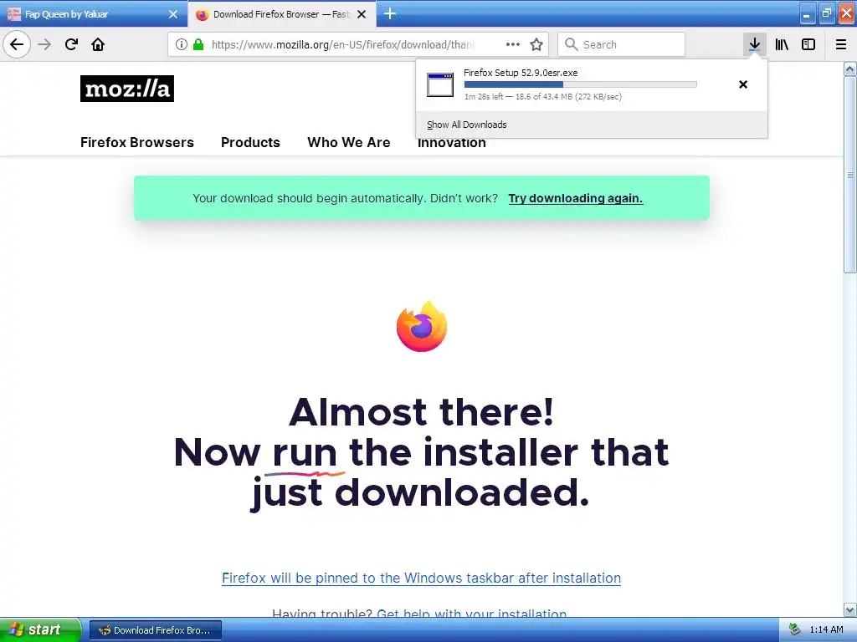Click the magnifier icon in Search box
Image resolution: width=857 pixels, height=642 pixels.
[571, 44]
